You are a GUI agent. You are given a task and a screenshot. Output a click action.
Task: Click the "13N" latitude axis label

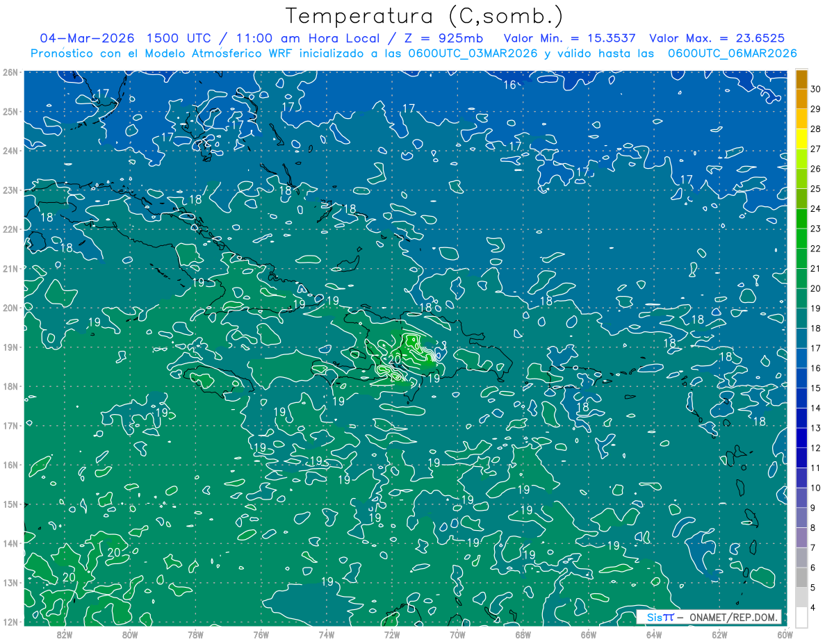10,582
